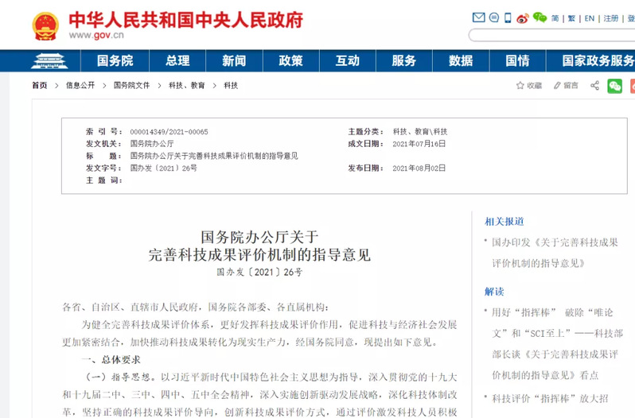The image size is (635, 418).
Task: Click the 相关报道 heading
Action: [504, 222]
